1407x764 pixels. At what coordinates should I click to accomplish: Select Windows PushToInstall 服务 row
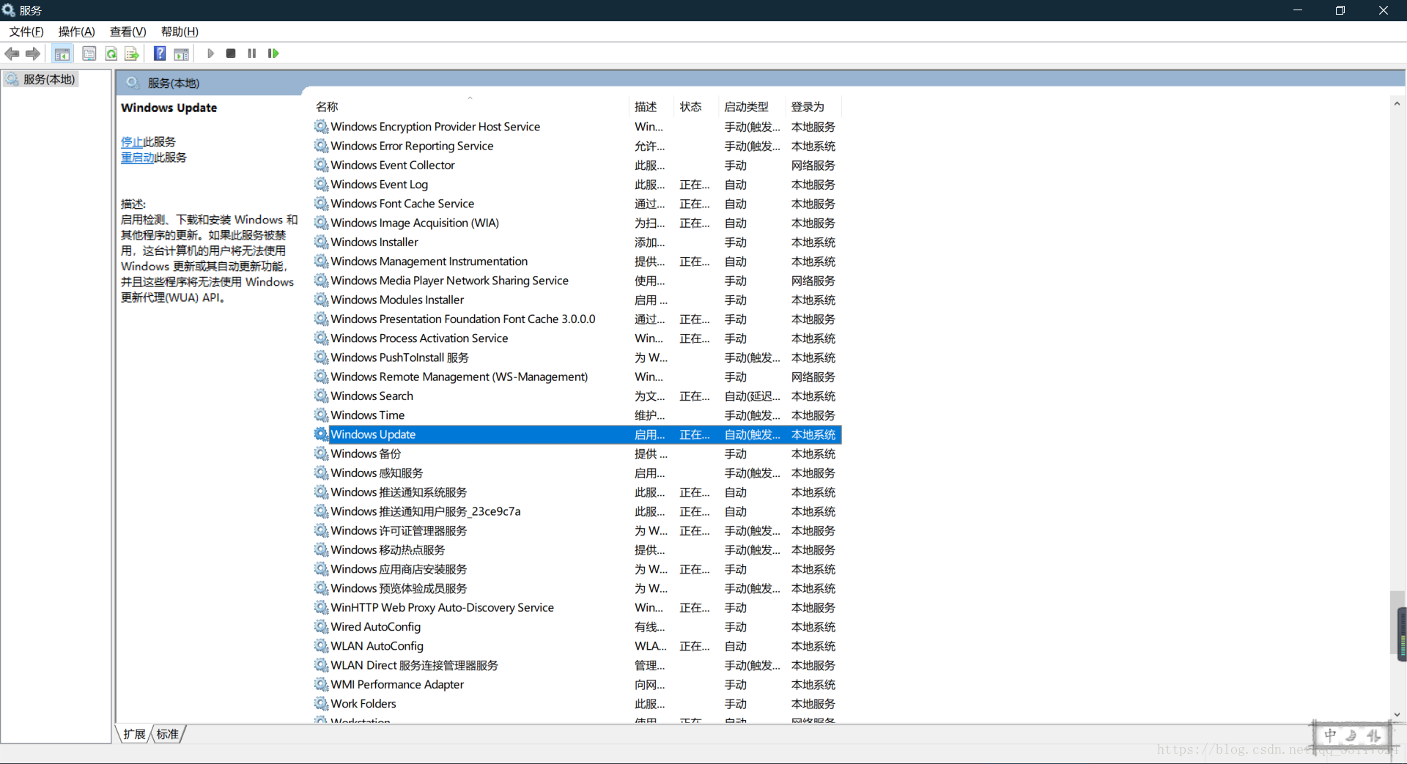tap(577, 357)
